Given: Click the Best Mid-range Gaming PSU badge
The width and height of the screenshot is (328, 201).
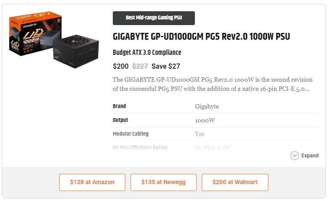Looking at the screenshot, I should 153,18.
